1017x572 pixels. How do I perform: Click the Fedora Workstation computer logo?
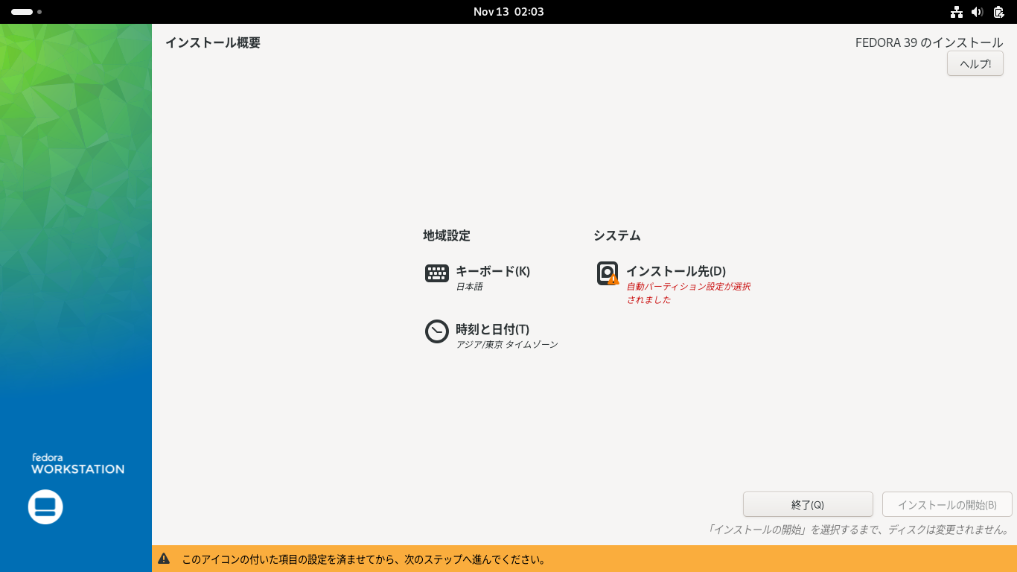(x=45, y=507)
